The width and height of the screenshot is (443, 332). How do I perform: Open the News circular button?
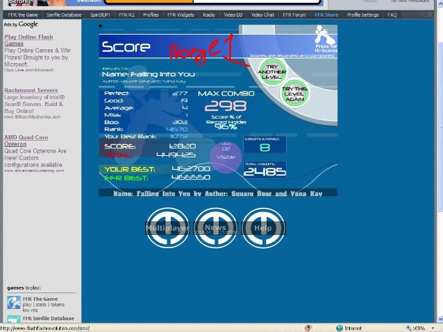point(215,228)
